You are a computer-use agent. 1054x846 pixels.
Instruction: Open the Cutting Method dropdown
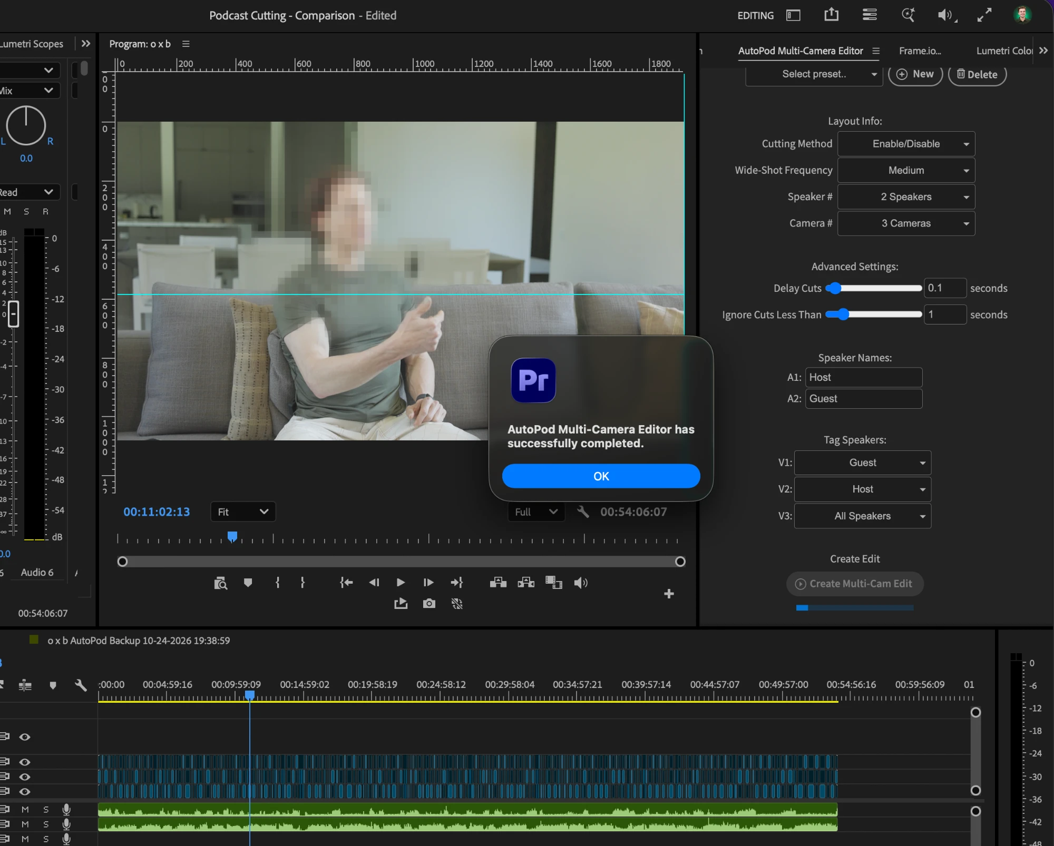pyautogui.click(x=906, y=144)
